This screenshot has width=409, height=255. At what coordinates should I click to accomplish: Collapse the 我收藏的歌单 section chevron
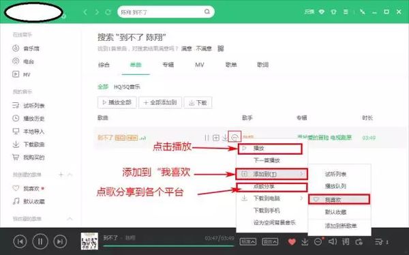pos(70,218)
